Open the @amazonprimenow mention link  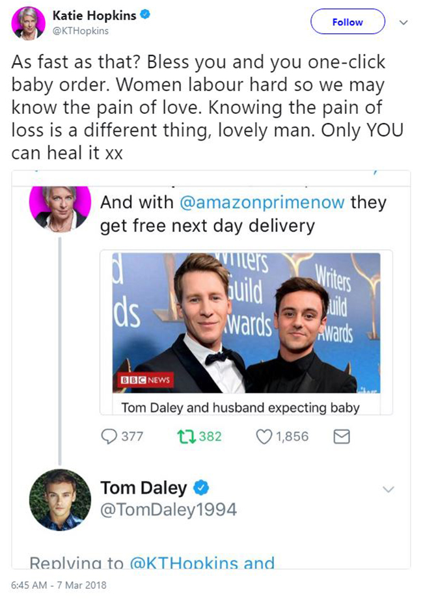[260, 202]
